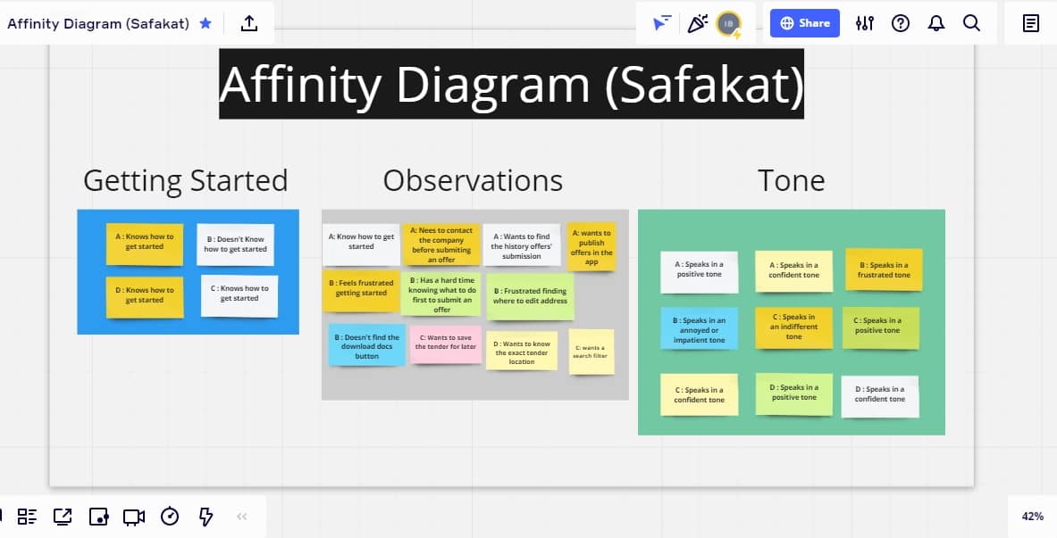The height and width of the screenshot is (538, 1057).
Task: Collapse the bottom toolbar with double chevron
Action: [x=241, y=517]
